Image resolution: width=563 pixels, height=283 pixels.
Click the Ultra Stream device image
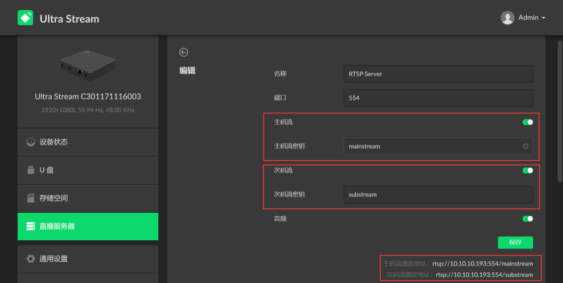[x=88, y=66]
